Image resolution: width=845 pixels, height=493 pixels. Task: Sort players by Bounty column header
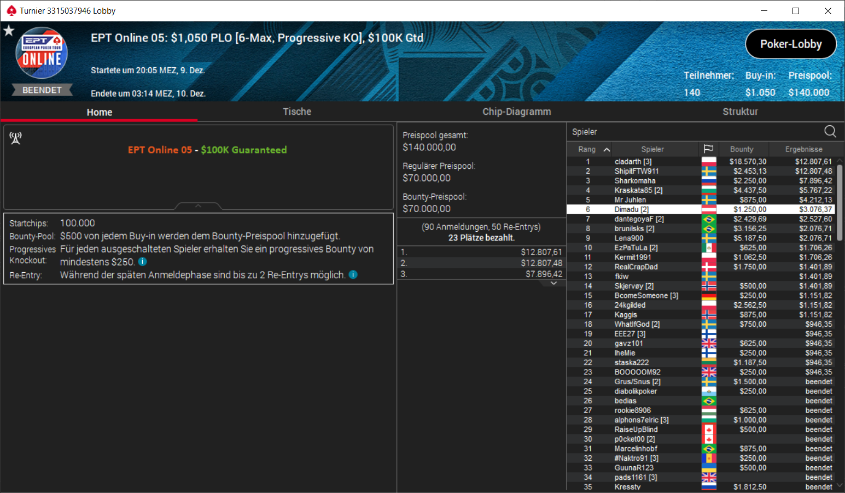point(742,149)
